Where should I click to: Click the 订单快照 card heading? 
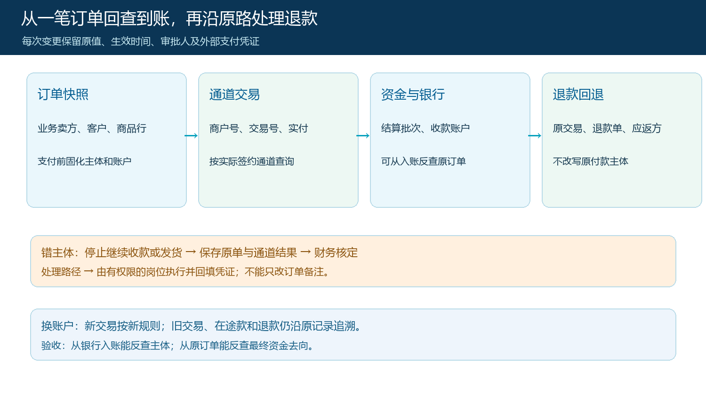pos(63,95)
